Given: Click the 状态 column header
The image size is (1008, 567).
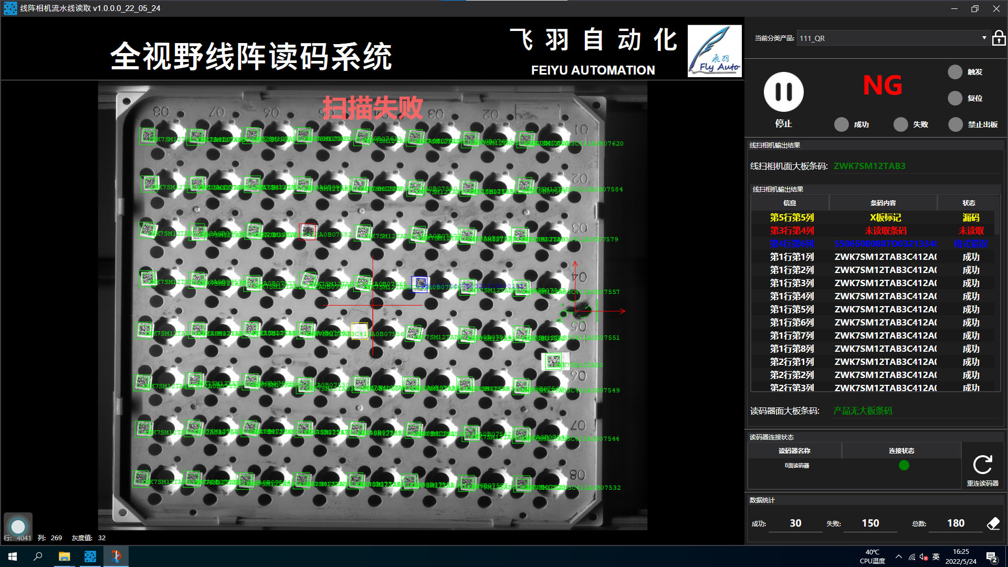Looking at the screenshot, I should coord(969,203).
